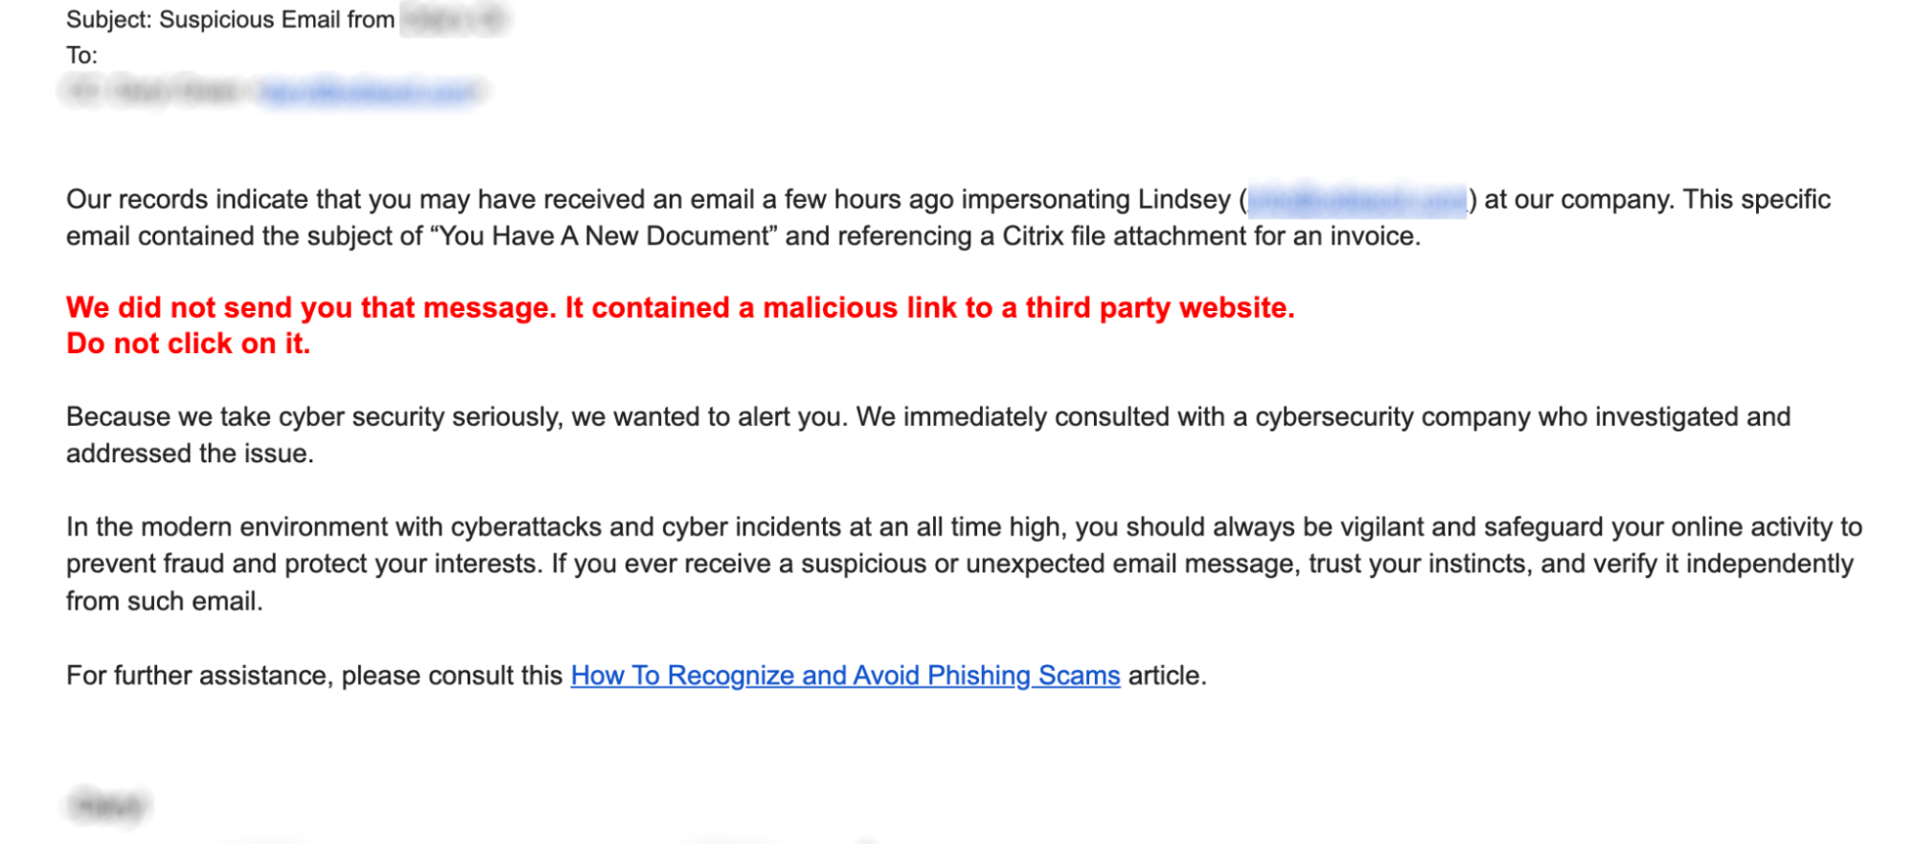1915x845 pixels.
Task: Click the "addressed the issue." line
Action: (190, 454)
